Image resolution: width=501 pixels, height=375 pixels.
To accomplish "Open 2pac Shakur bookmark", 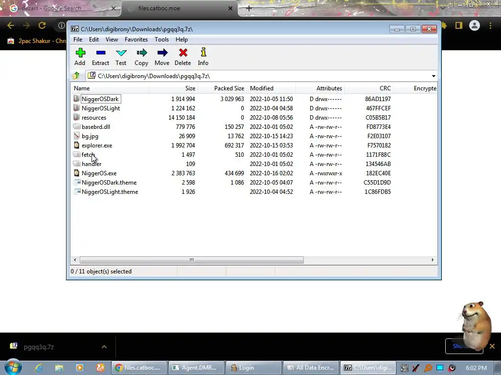I will pyautogui.click(x=37, y=41).
